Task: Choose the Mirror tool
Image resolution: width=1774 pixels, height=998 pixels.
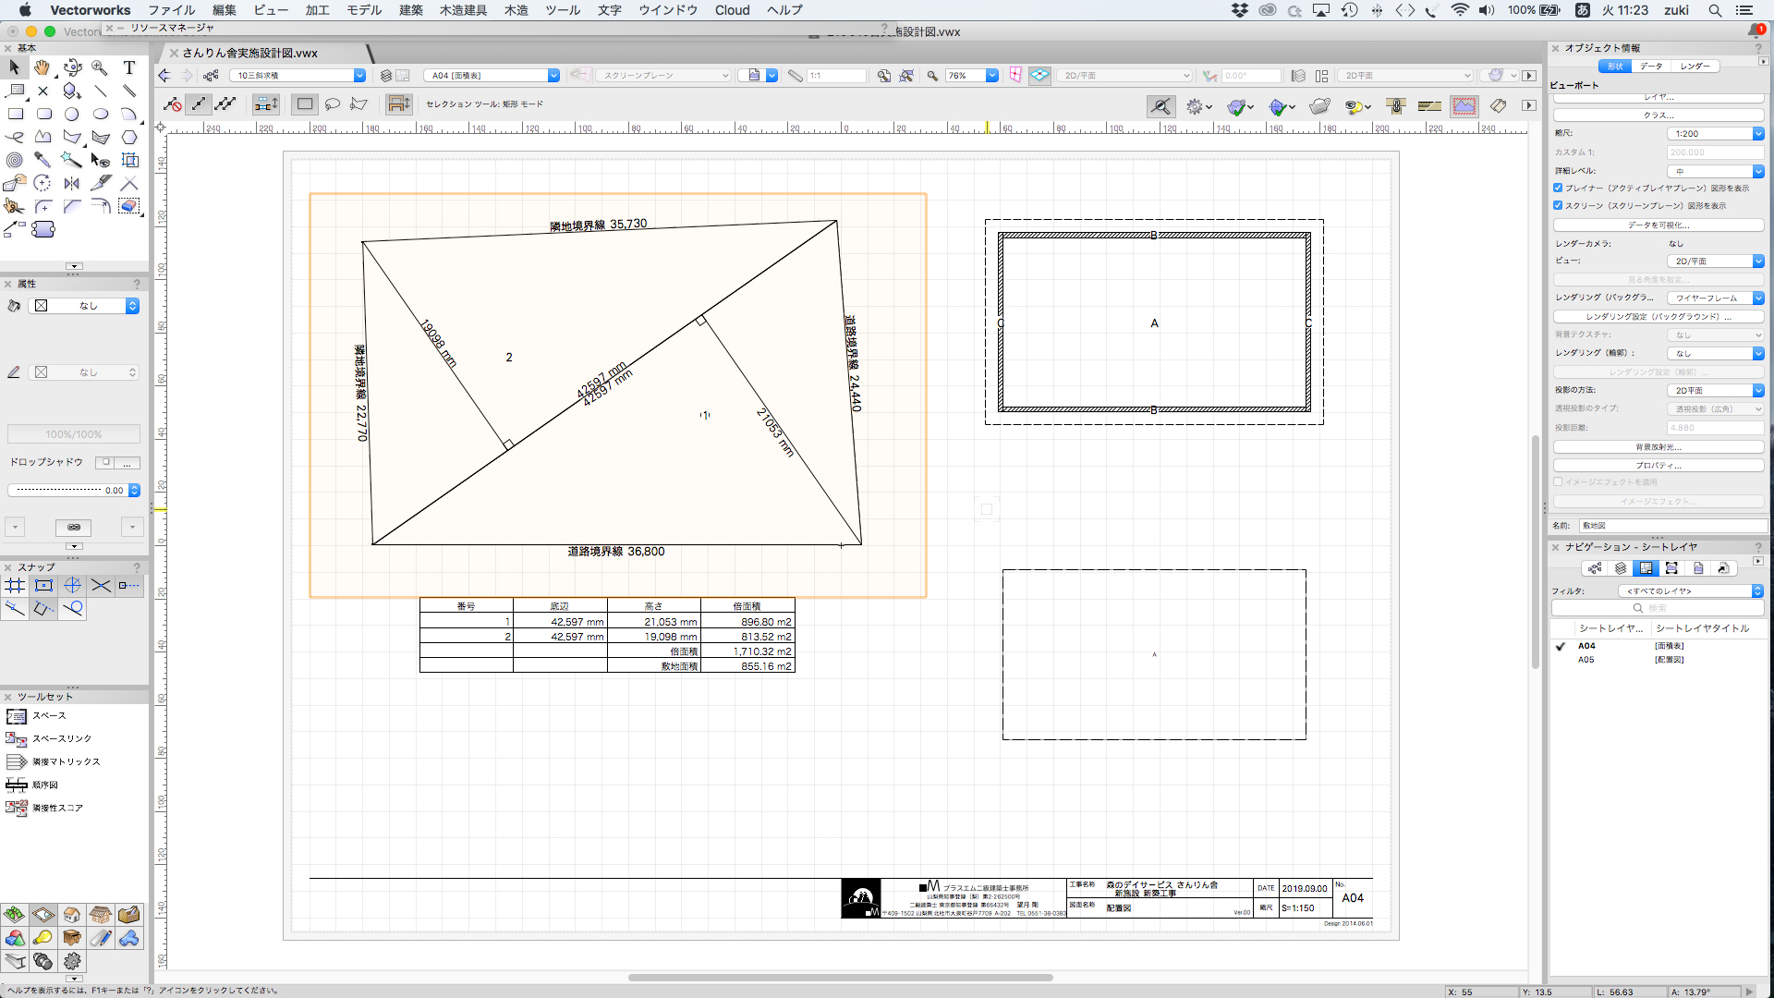Action: pyautogui.click(x=72, y=183)
